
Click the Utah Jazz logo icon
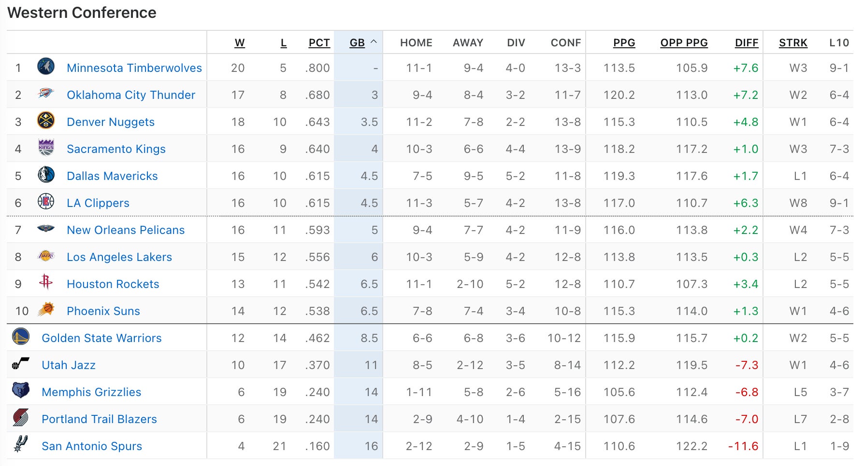coord(21,364)
